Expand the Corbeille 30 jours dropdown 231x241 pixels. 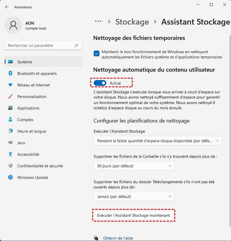[134, 166]
